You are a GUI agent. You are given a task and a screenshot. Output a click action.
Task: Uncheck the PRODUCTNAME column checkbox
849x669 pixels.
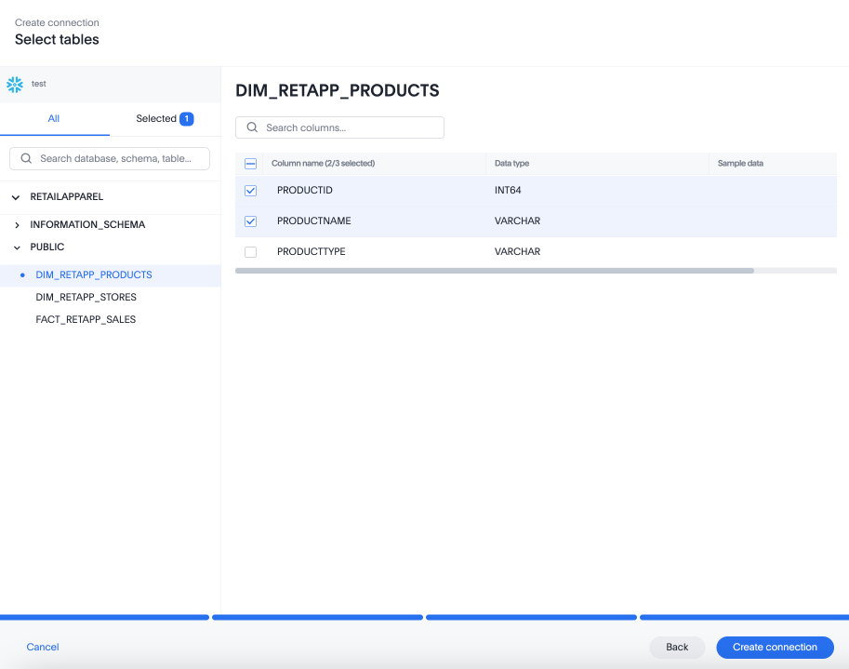pyautogui.click(x=250, y=221)
